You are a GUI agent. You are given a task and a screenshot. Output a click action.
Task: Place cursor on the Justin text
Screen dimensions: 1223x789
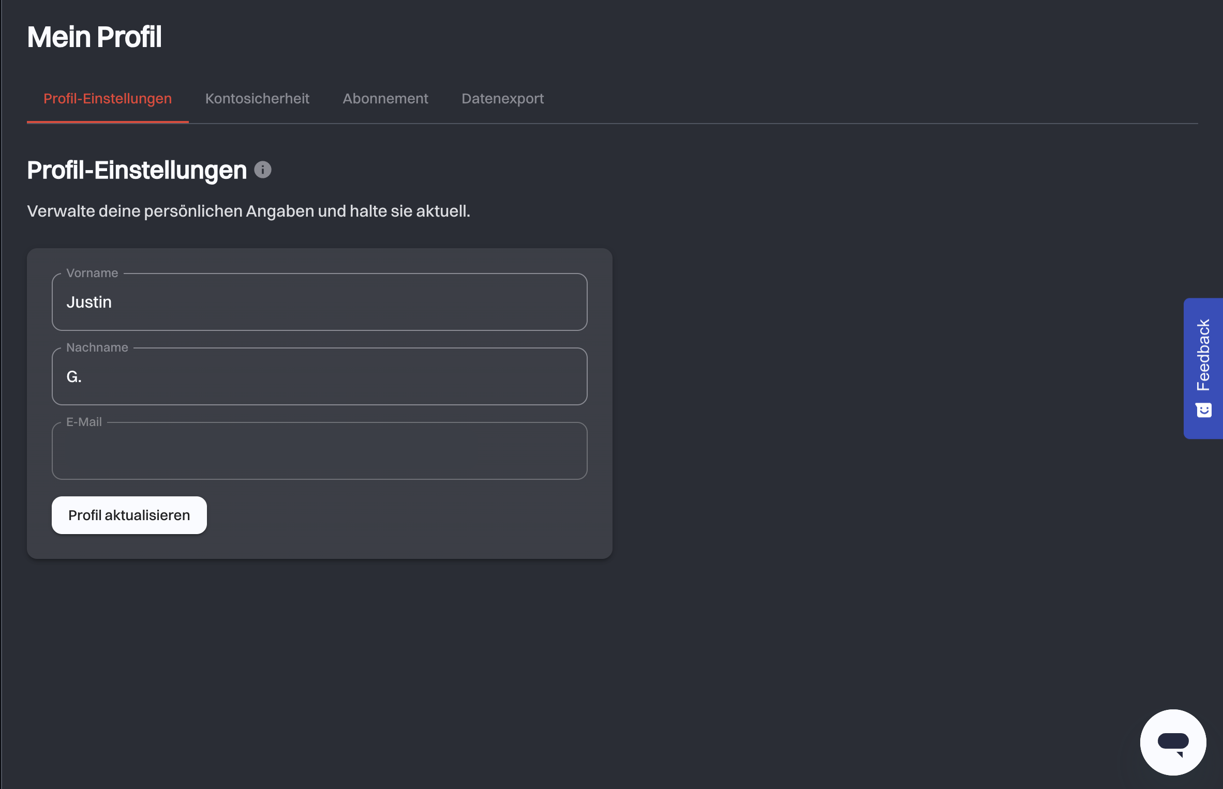coord(89,302)
